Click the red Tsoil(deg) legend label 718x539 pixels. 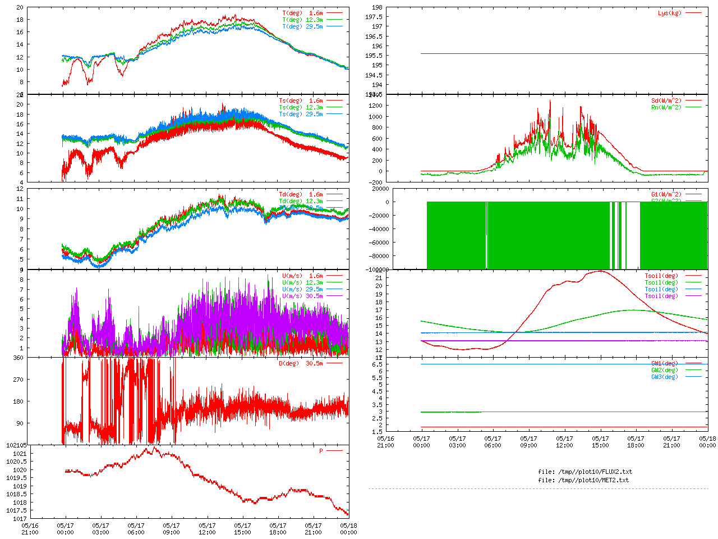[x=661, y=276]
